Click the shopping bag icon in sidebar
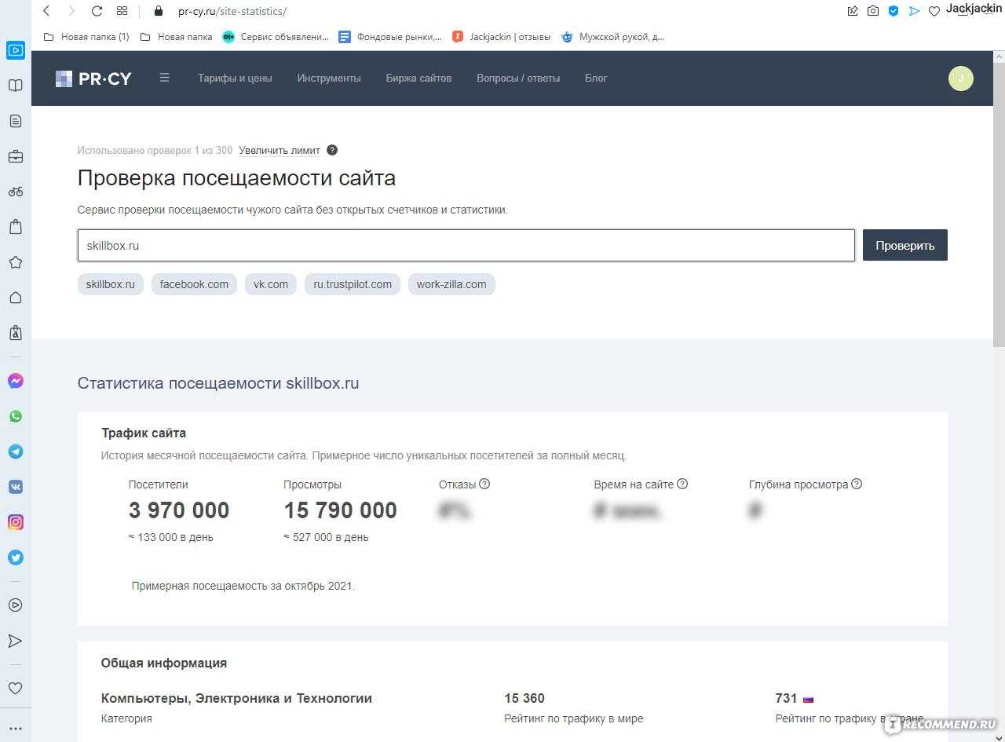This screenshot has width=1005, height=742. point(16,227)
